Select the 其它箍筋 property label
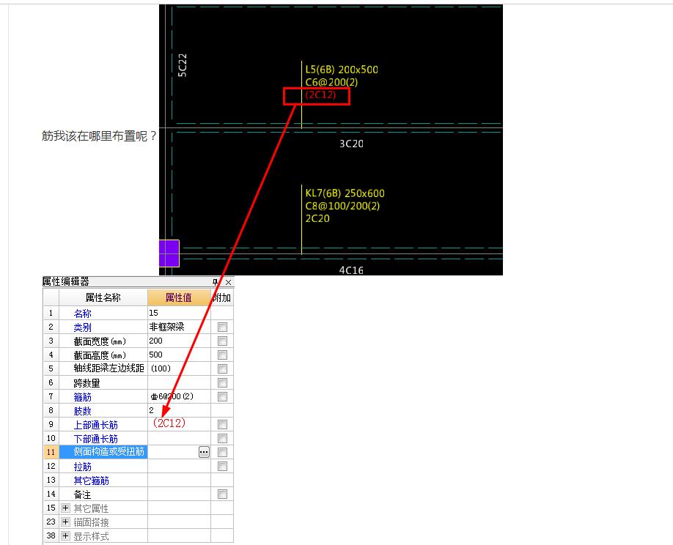Viewport: 673px width, 545px height. pos(91,481)
